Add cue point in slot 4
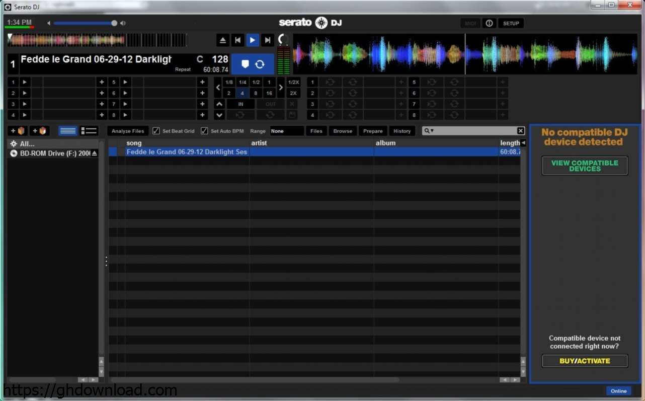 (102, 115)
